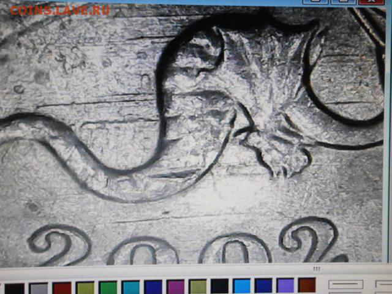The height and width of the screenshot is (294, 392).
Task: Pick the olive swatch beside dark red
Action: point(85,288)
